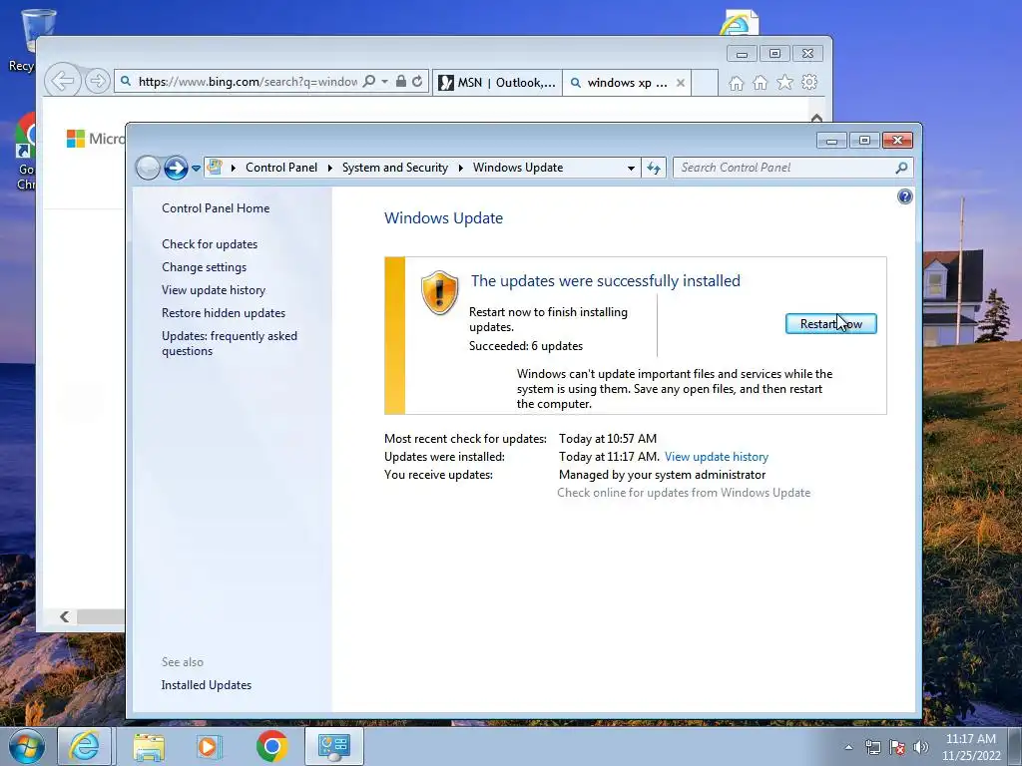This screenshot has width=1022, height=766.
Task: Expand arrow before Control Panel breadcrumb
Action: coord(234,168)
